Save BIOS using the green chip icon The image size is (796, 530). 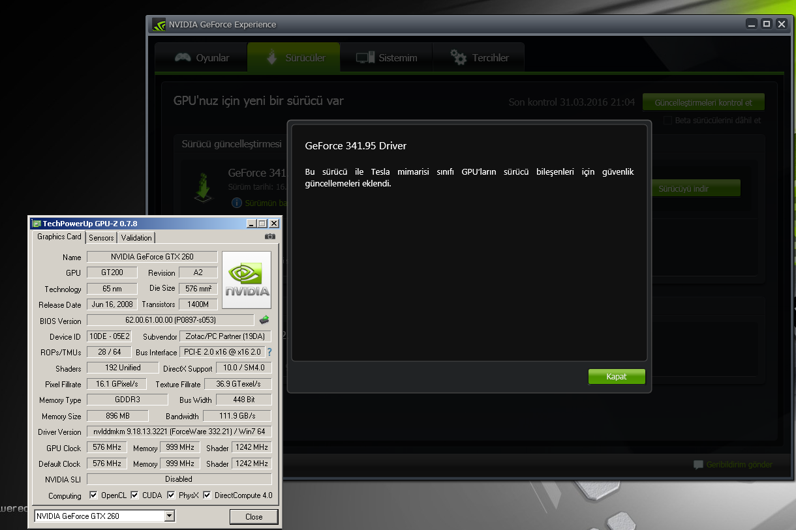264,320
